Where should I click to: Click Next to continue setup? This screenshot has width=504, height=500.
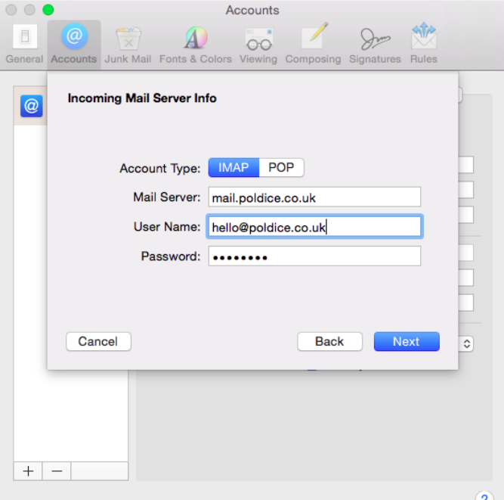pyautogui.click(x=406, y=341)
